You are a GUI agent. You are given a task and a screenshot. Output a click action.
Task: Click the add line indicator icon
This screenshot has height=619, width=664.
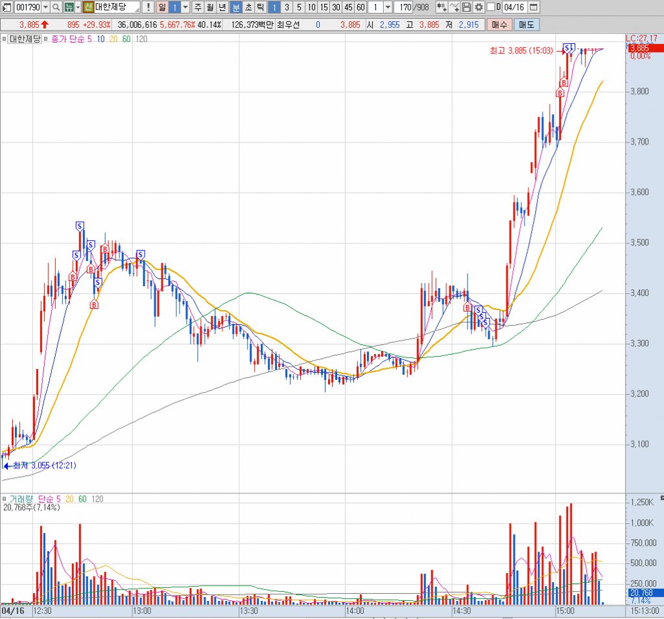pos(455,7)
